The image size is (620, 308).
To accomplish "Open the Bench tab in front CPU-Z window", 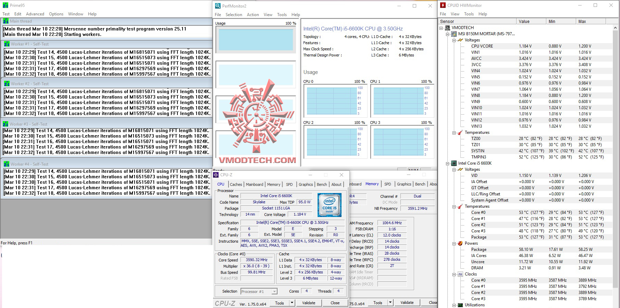I will tap(322, 184).
